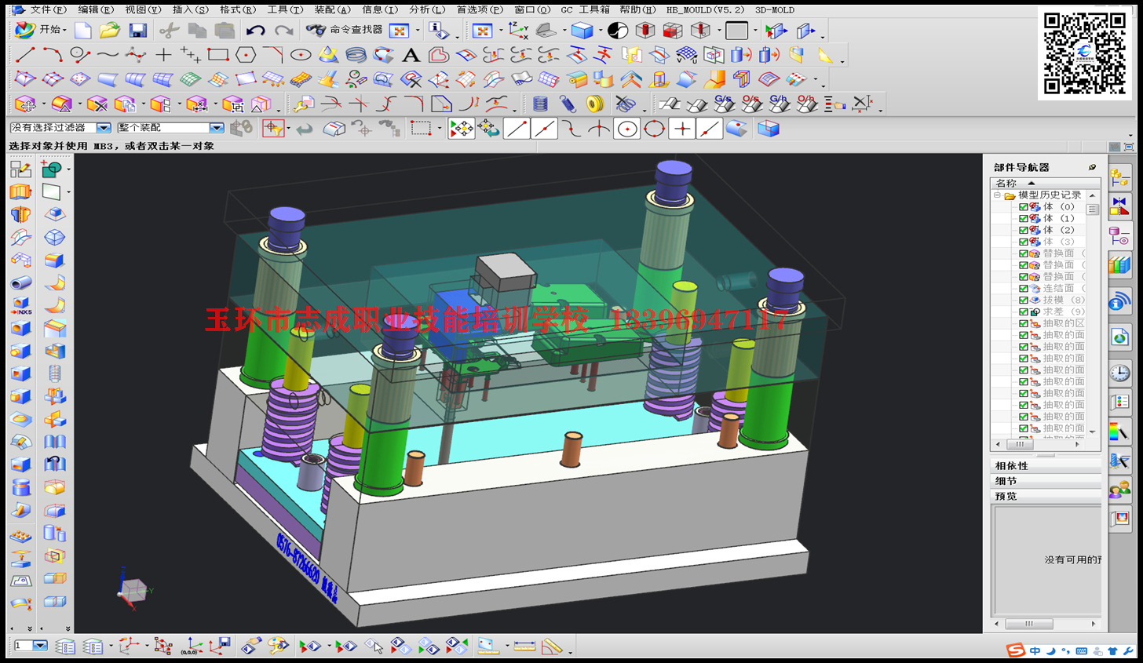The image size is (1143, 663).
Task: Click the Part Navigator horizontal scrollbar
Action: coord(1037,444)
